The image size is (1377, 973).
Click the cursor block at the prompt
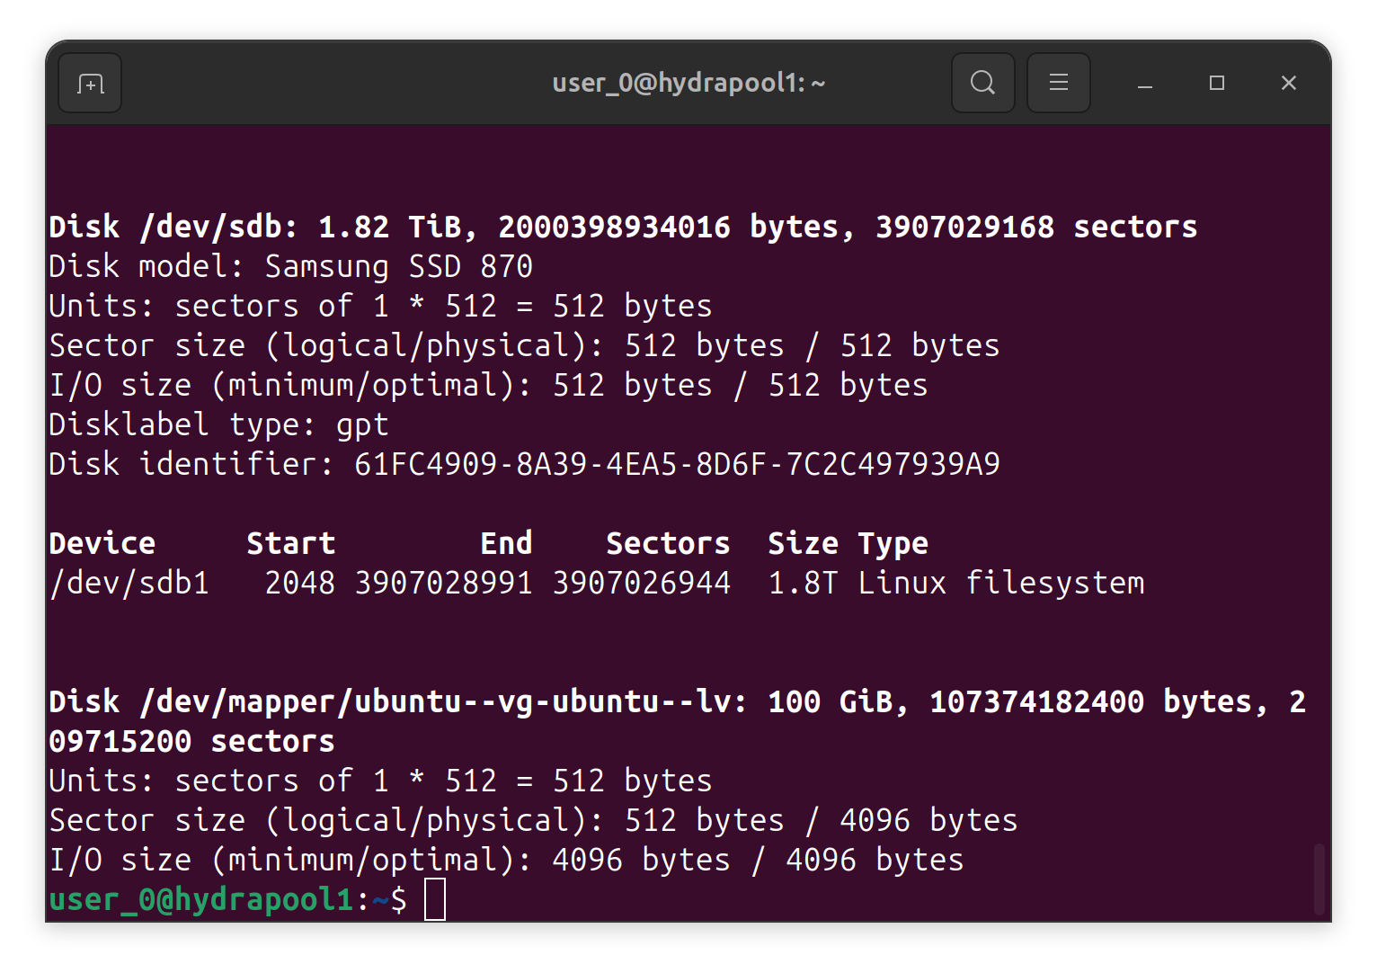pos(435,899)
